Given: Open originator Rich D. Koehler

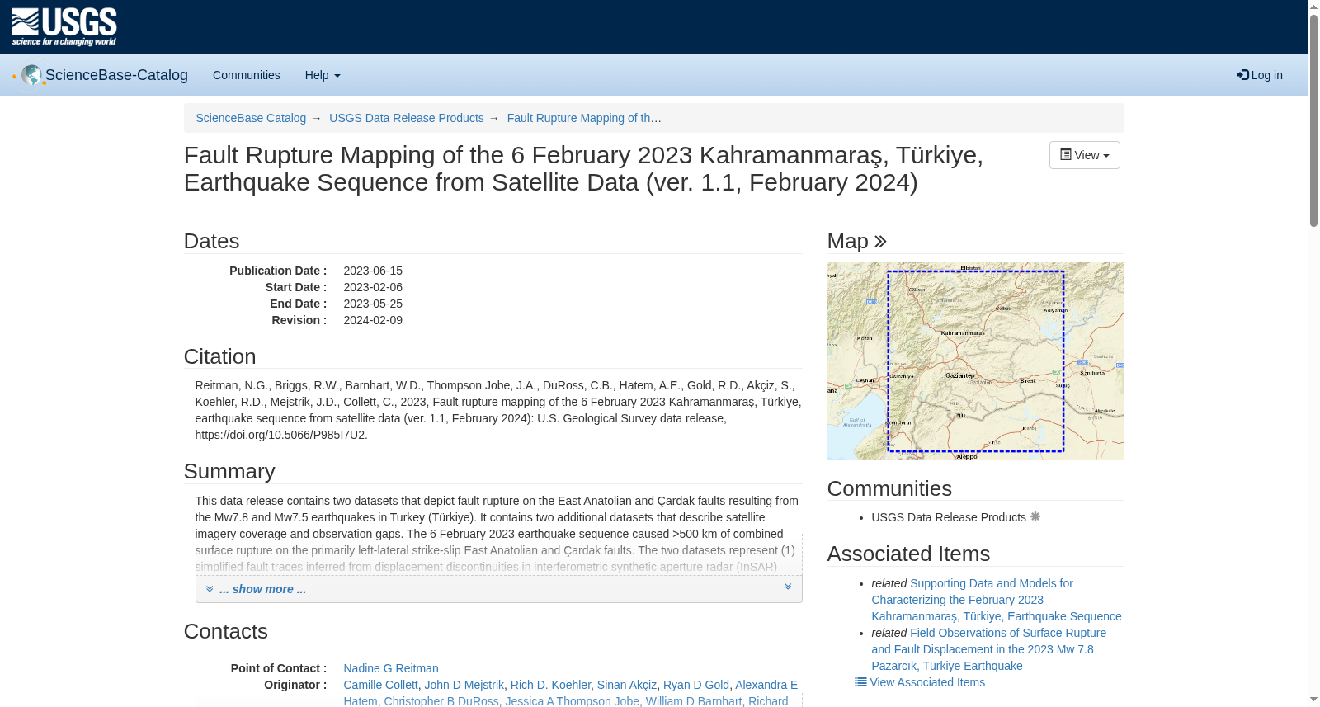Looking at the screenshot, I should coord(550,685).
